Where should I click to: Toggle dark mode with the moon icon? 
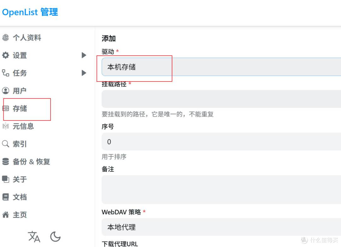55,237
